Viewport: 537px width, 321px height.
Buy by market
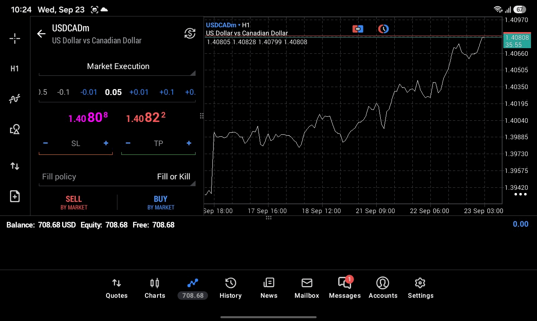(x=161, y=203)
